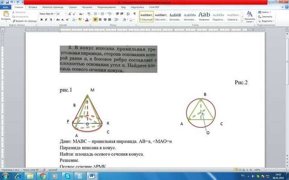Open Google Chrome from the taskbar
Image resolution: width=289 pixels, height=180 pixels.
pos(42,176)
